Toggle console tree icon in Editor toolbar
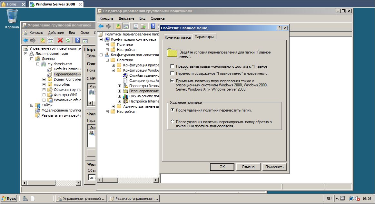The image size is (375, 204). [126, 26]
